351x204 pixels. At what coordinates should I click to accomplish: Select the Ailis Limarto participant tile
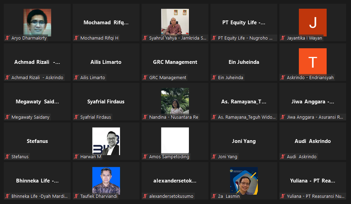tap(106, 62)
